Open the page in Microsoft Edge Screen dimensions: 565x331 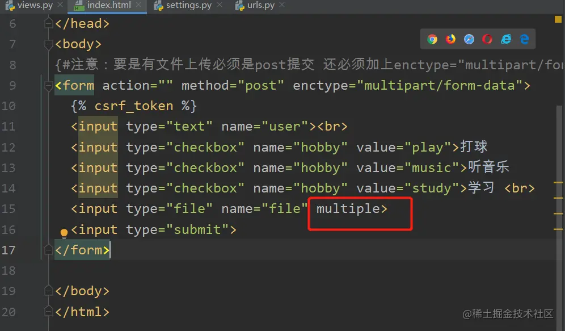coord(524,40)
